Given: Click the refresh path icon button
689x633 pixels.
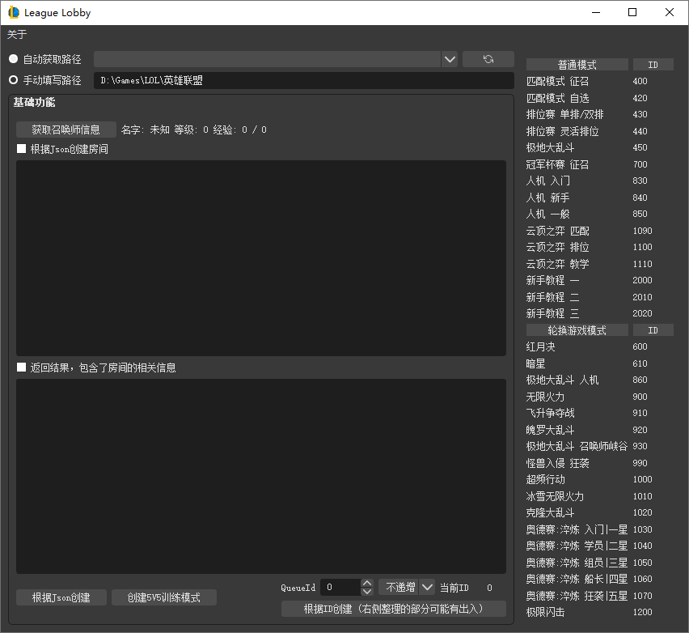Looking at the screenshot, I should coord(488,59).
